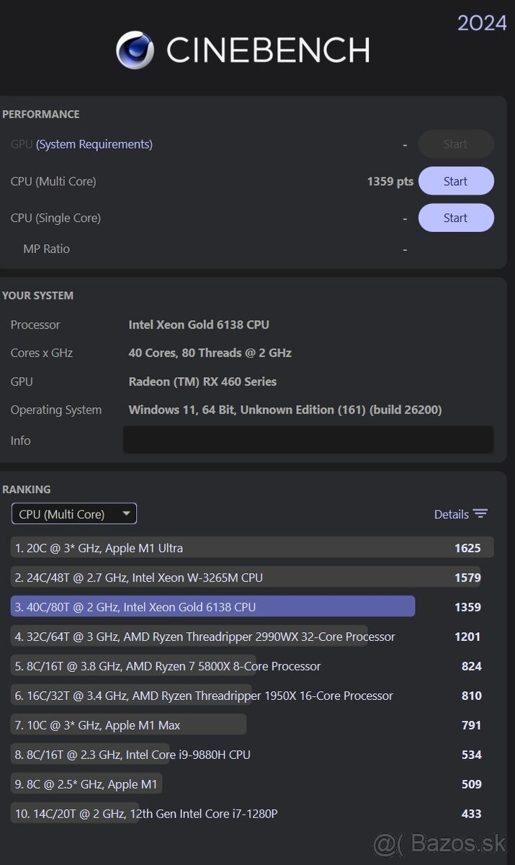Select the Intel Xeon W-3265M ranking entry
515x865 pixels.
216,577
